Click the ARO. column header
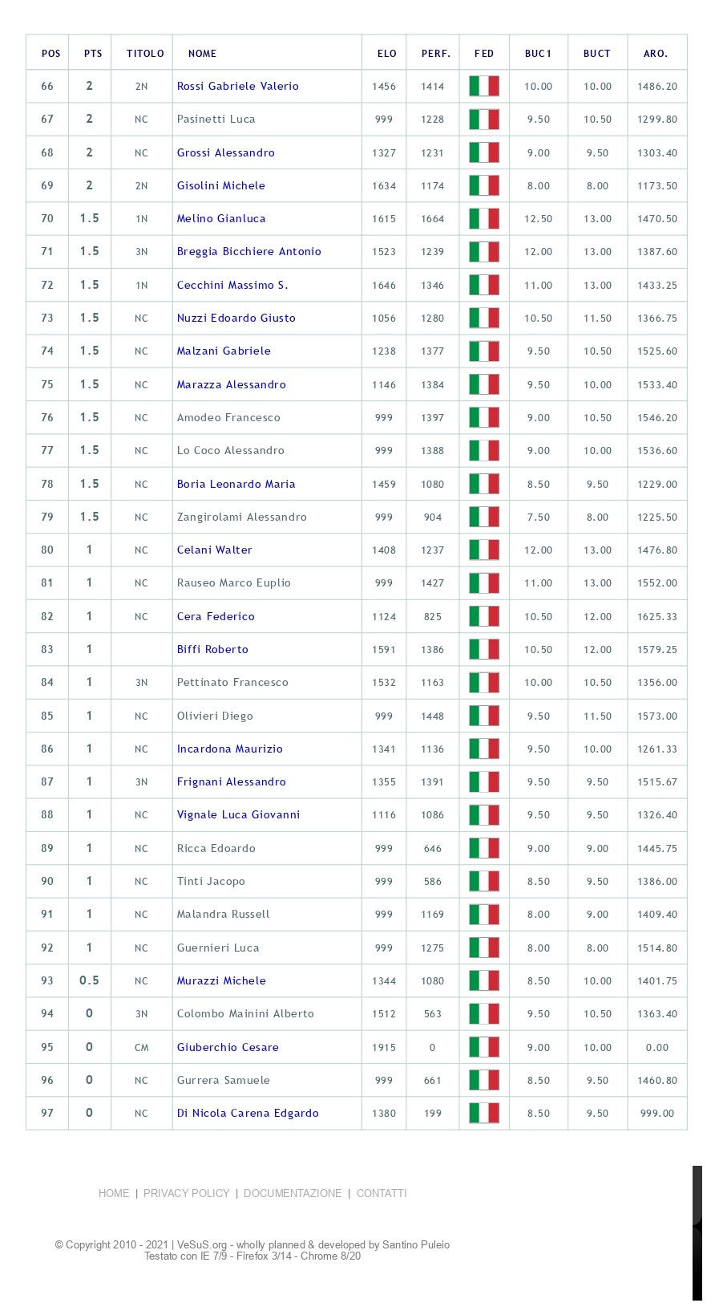Image resolution: width=715 pixels, height=1311 pixels. [x=656, y=54]
